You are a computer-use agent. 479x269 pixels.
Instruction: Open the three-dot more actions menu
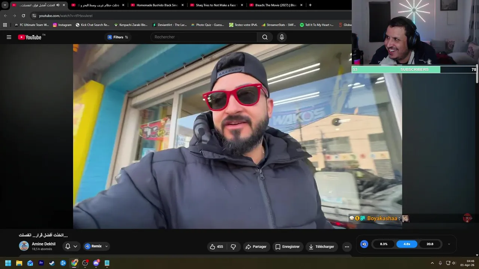347,247
